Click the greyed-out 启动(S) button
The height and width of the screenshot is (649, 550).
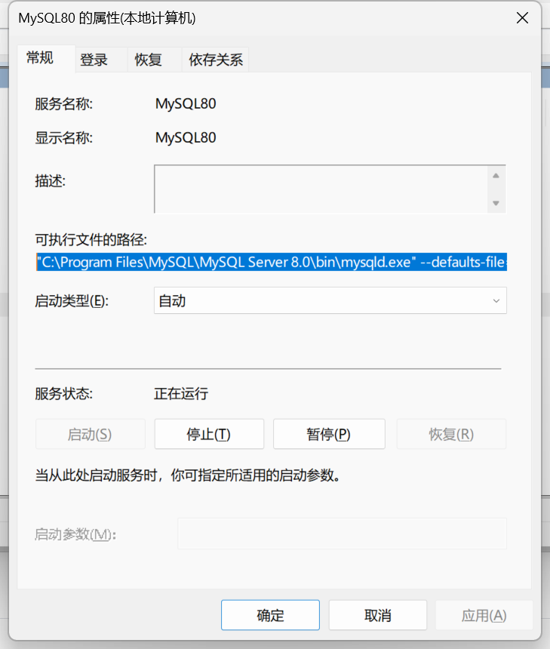pyautogui.click(x=90, y=435)
